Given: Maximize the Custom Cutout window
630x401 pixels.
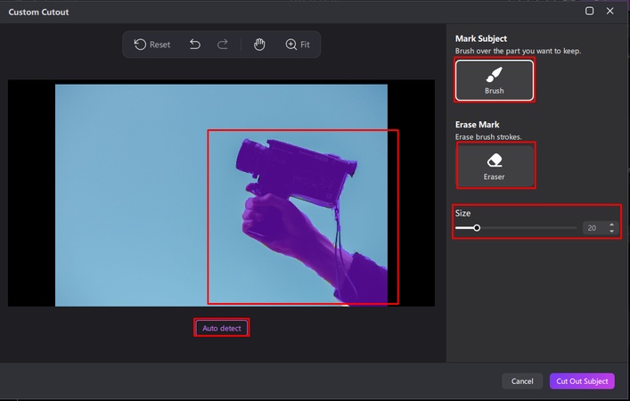Looking at the screenshot, I should click(589, 12).
